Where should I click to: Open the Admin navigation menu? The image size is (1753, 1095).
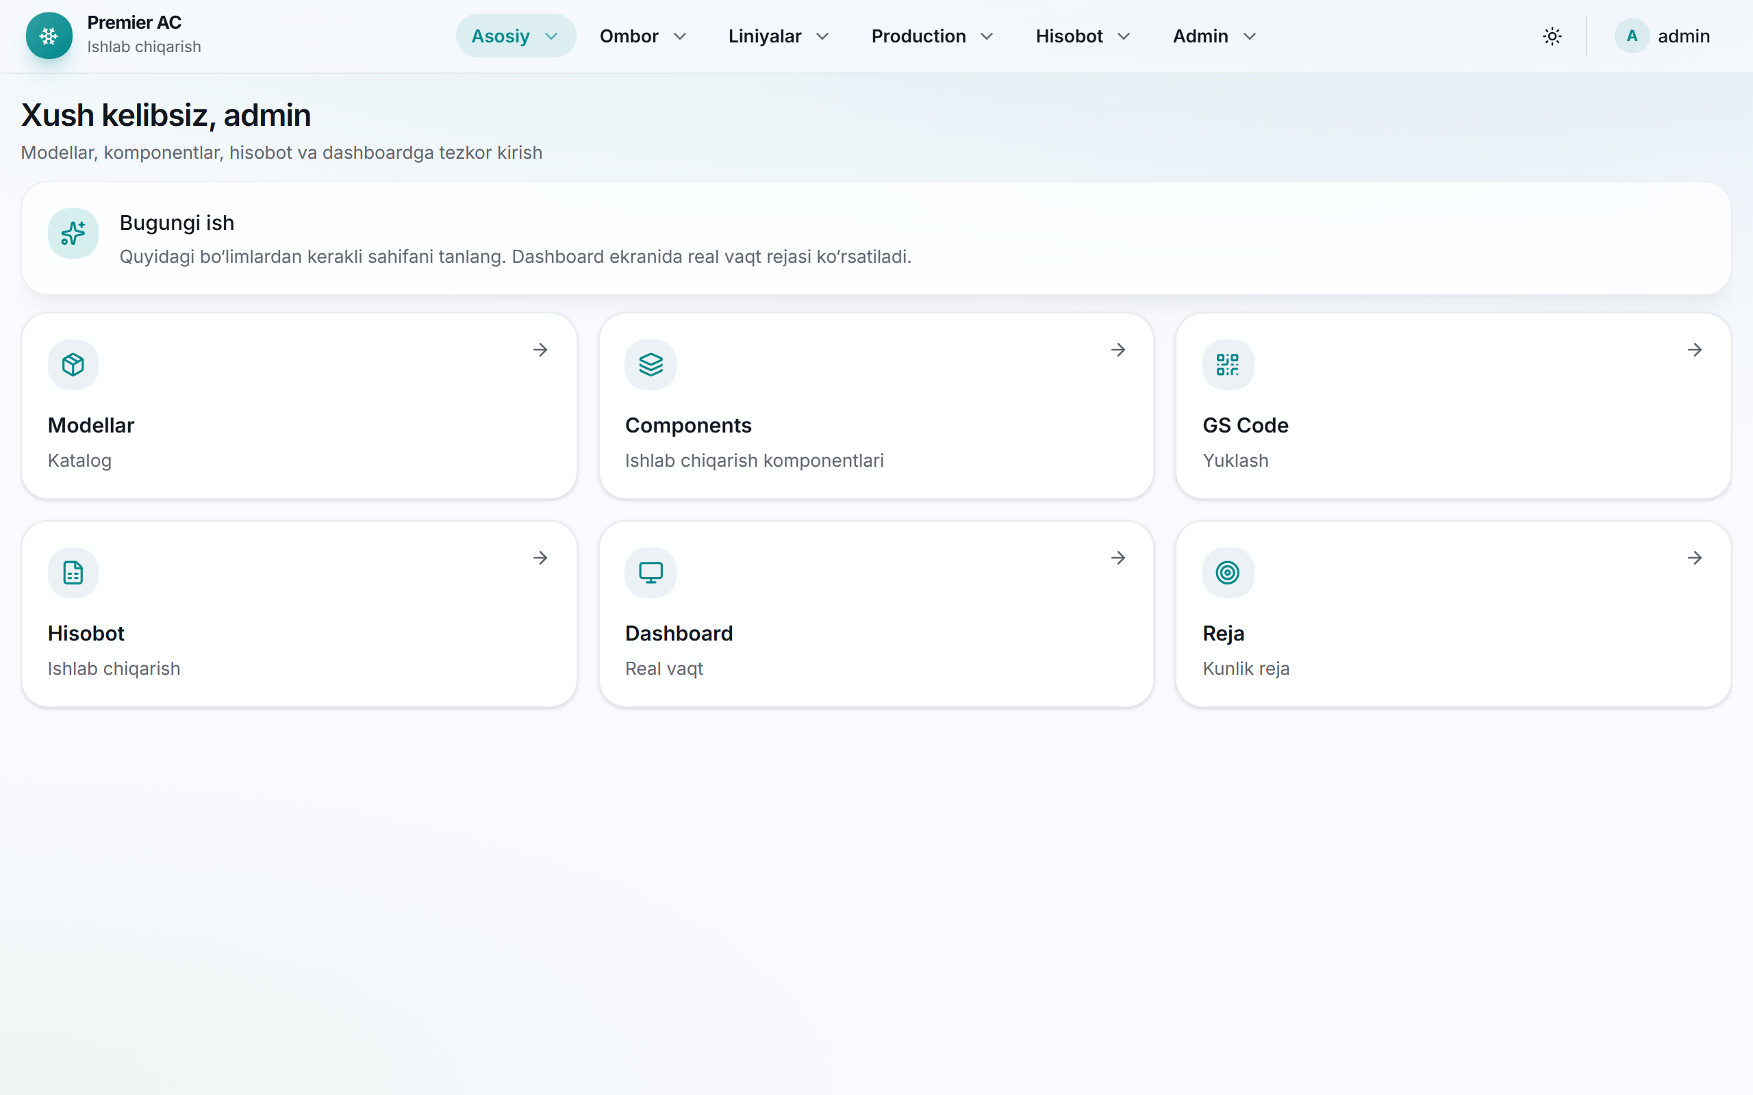1214,36
